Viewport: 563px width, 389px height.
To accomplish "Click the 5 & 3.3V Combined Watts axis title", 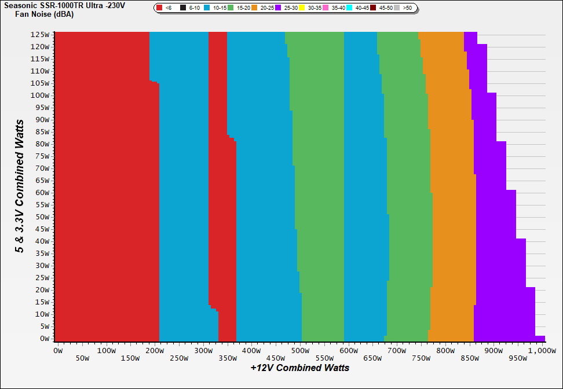I will tap(20, 186).
